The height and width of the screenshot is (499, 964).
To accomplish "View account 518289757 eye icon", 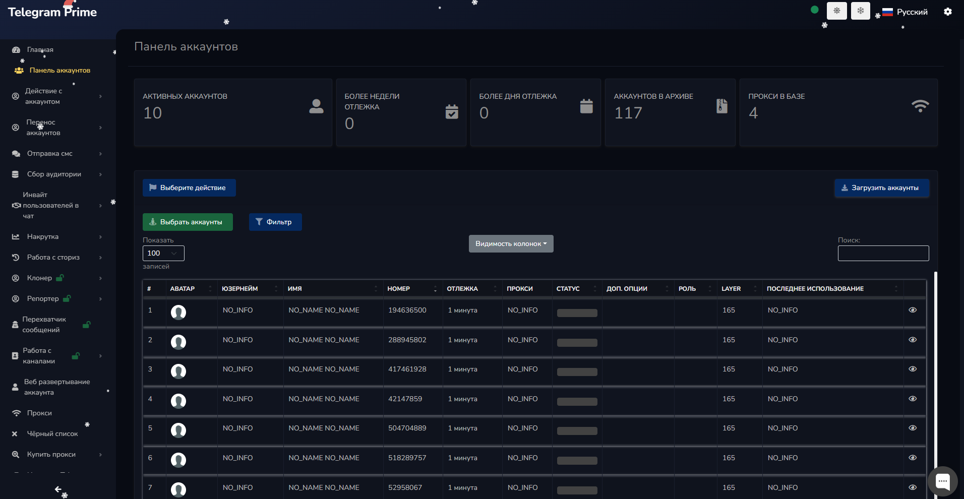I will 913,458.
